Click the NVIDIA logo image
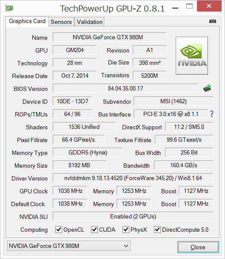The height and width of the screenshot is (259, 225). 192,55
